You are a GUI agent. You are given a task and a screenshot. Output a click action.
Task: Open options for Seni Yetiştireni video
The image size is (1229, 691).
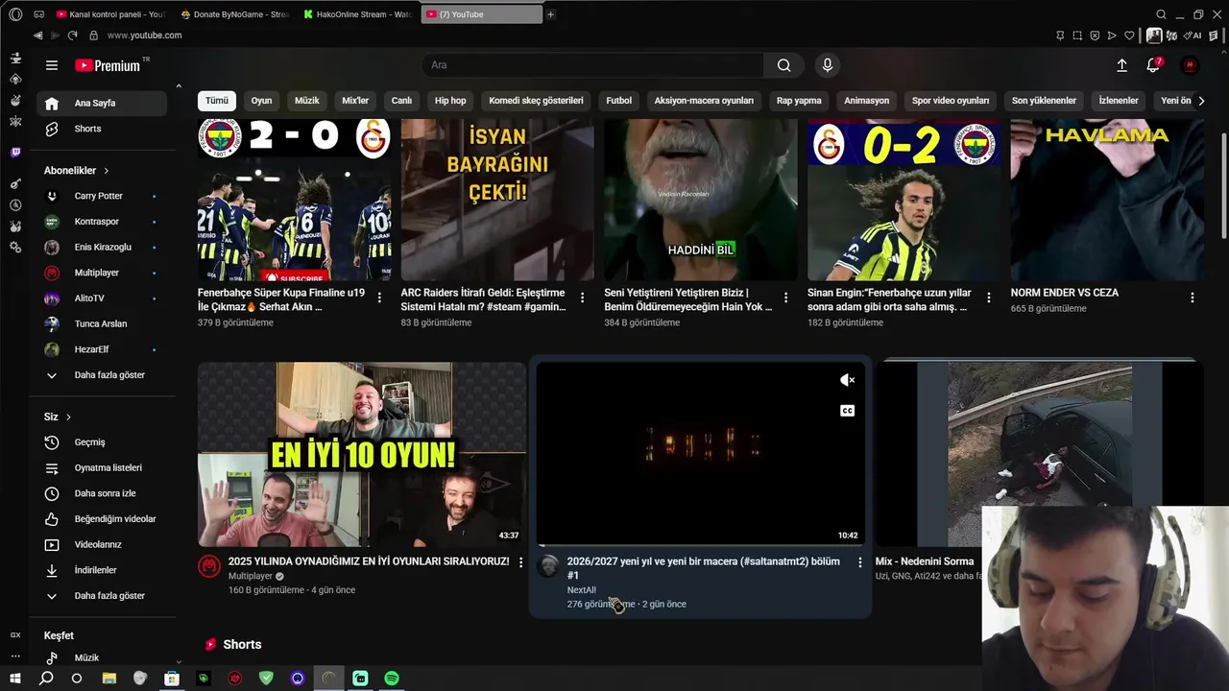click(785, 298)
